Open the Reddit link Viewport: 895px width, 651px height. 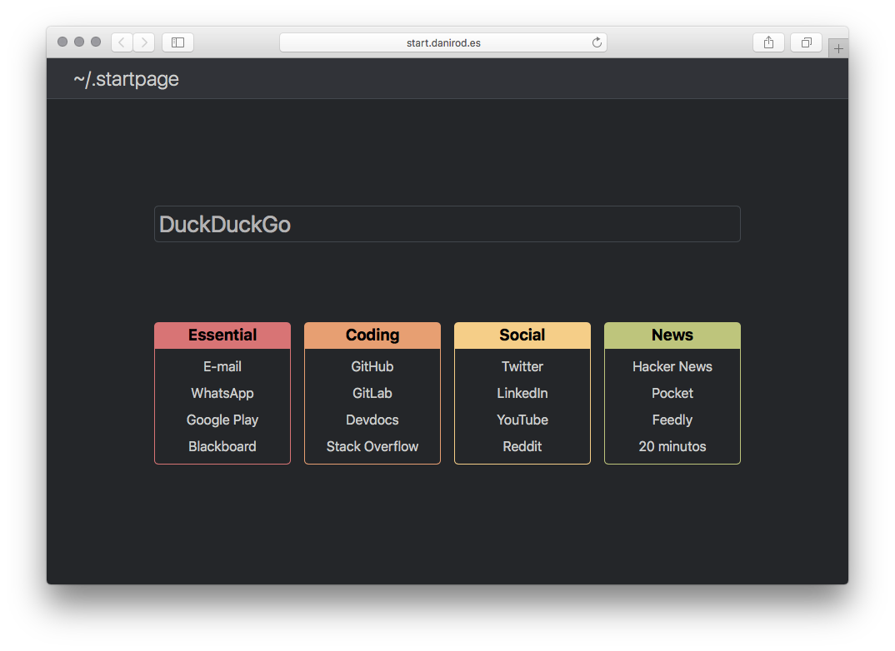pyautogui.click(x=522, y=446)
